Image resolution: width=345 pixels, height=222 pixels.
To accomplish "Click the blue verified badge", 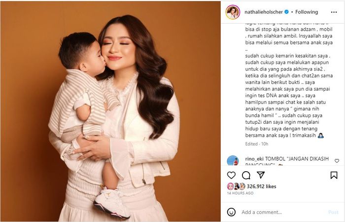I will [x=286, y=12].
